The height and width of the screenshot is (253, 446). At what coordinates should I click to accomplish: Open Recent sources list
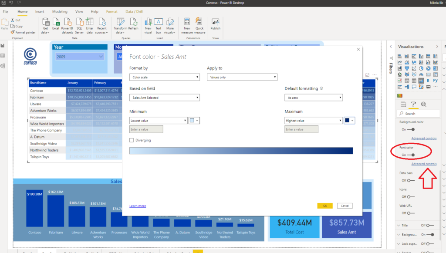[101, 26]
